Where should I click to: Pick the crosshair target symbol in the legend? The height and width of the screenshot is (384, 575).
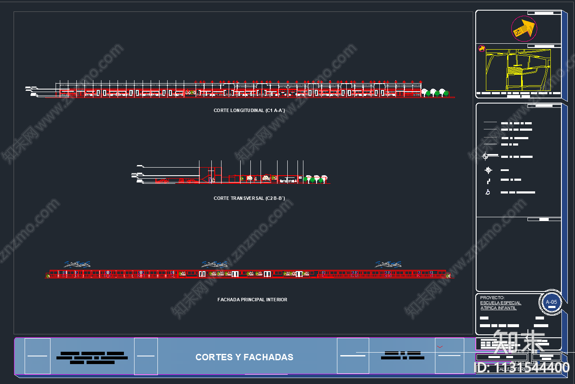[488, 170]
